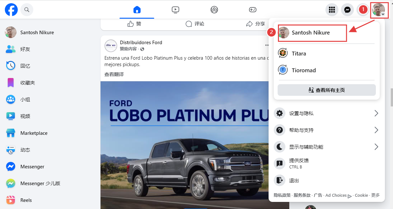Switch to Tioromad page

[x=327, y=70]
